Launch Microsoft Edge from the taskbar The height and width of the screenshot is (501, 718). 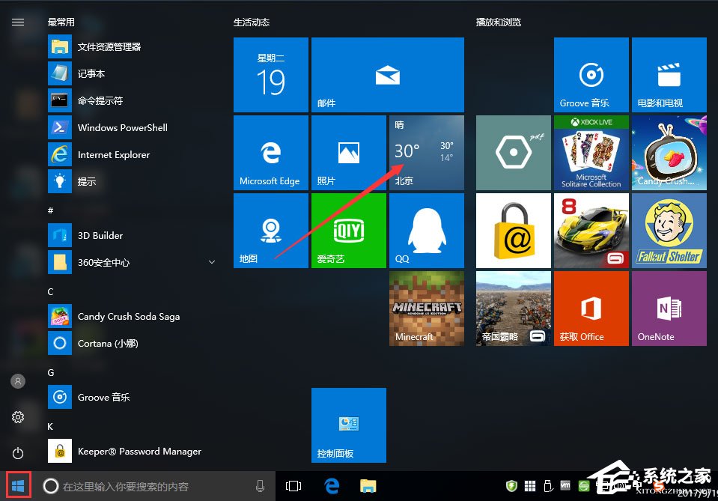pyautogui.click(x=331, y=485)
